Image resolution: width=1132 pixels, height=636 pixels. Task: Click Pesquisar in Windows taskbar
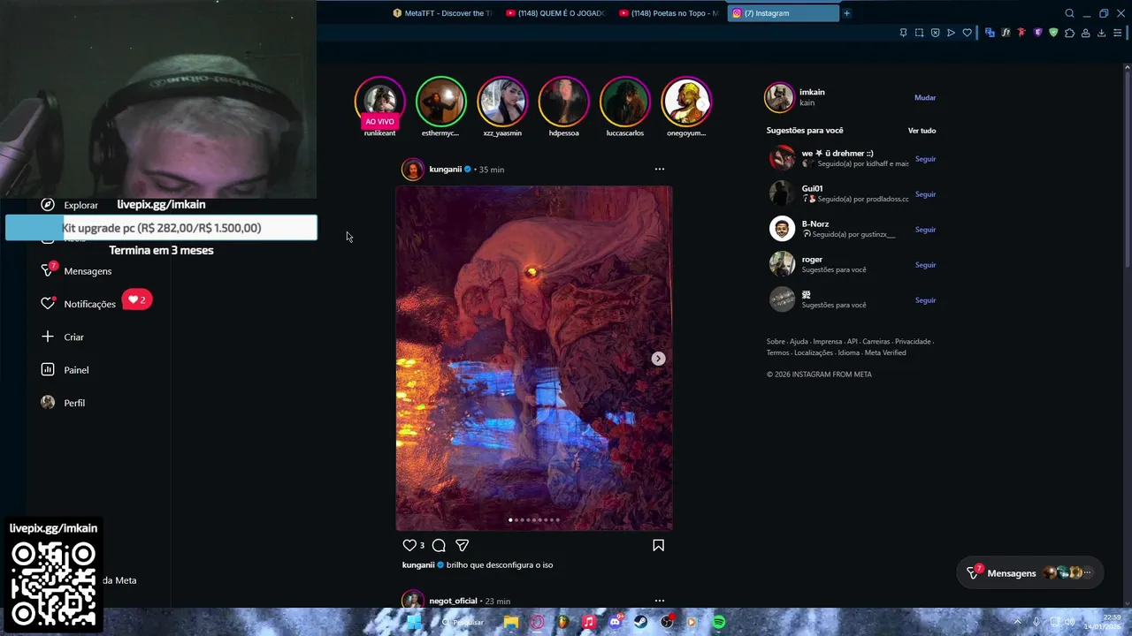[463, 622]
